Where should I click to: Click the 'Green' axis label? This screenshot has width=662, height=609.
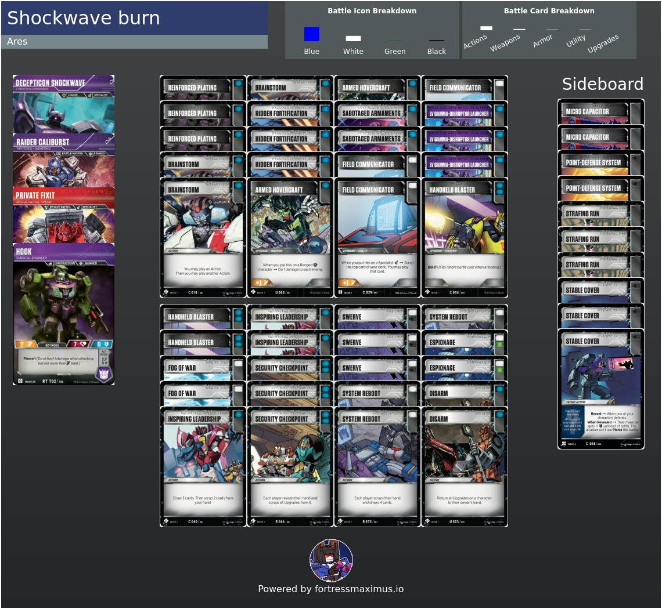[x=395, y=51]
